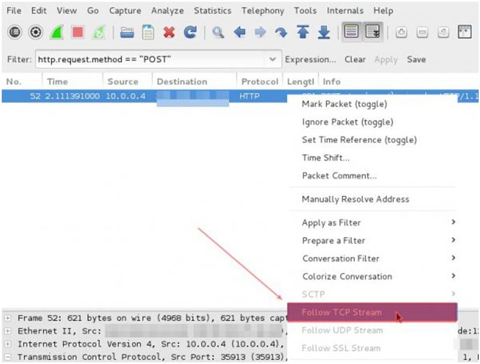Open the capture options dialog
This screenshot has width=480, height=364.
pos(35,32)
